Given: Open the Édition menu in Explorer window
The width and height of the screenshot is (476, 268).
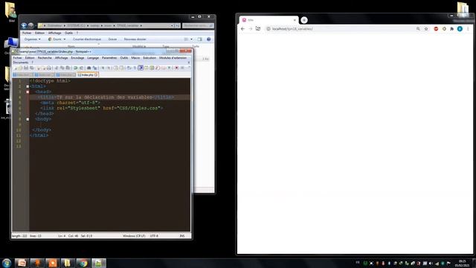Looking at the screenshot, I should tap(39, 33).
